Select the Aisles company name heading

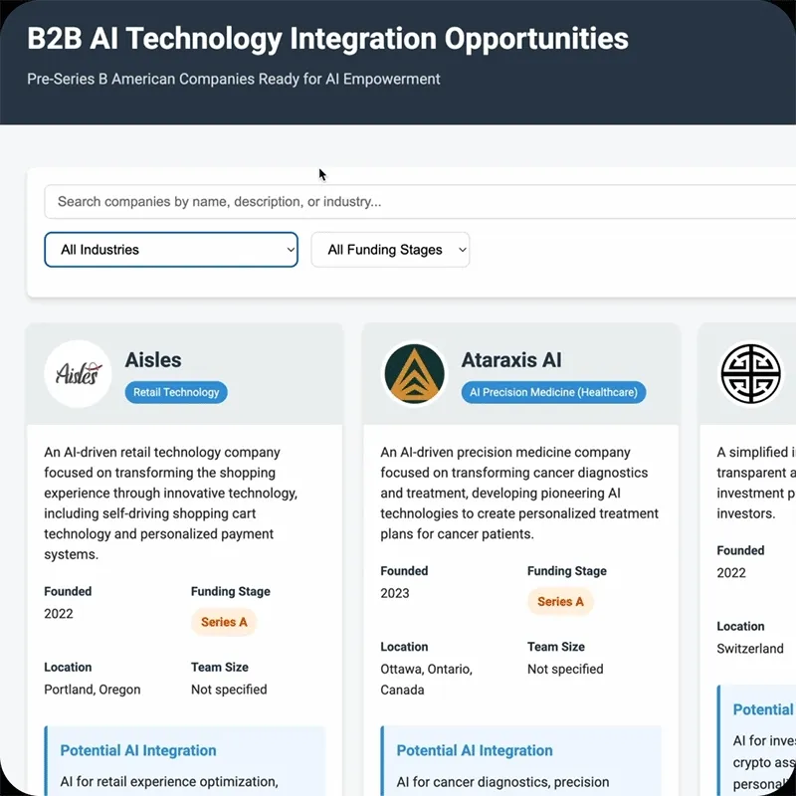coord(153,360)
